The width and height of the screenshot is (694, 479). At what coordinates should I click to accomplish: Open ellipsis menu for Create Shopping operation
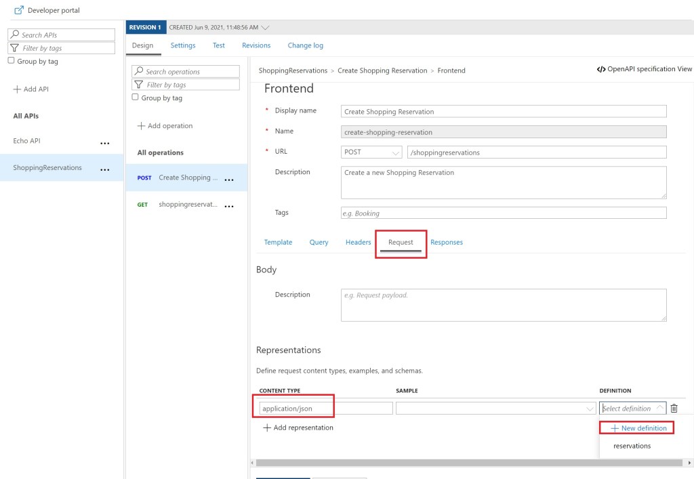click(229, 180)
